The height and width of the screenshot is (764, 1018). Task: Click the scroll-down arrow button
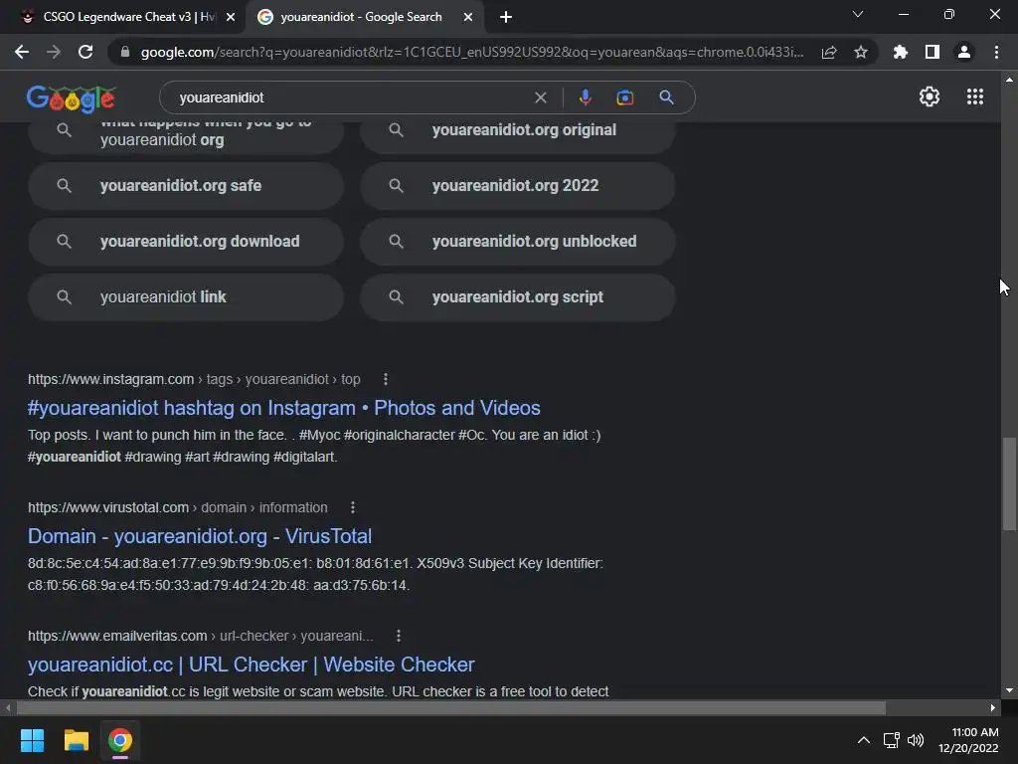click(1009, 690)
